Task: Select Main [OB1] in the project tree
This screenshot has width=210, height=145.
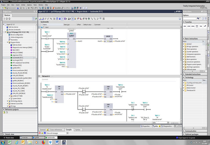Action: click(16, 50)
